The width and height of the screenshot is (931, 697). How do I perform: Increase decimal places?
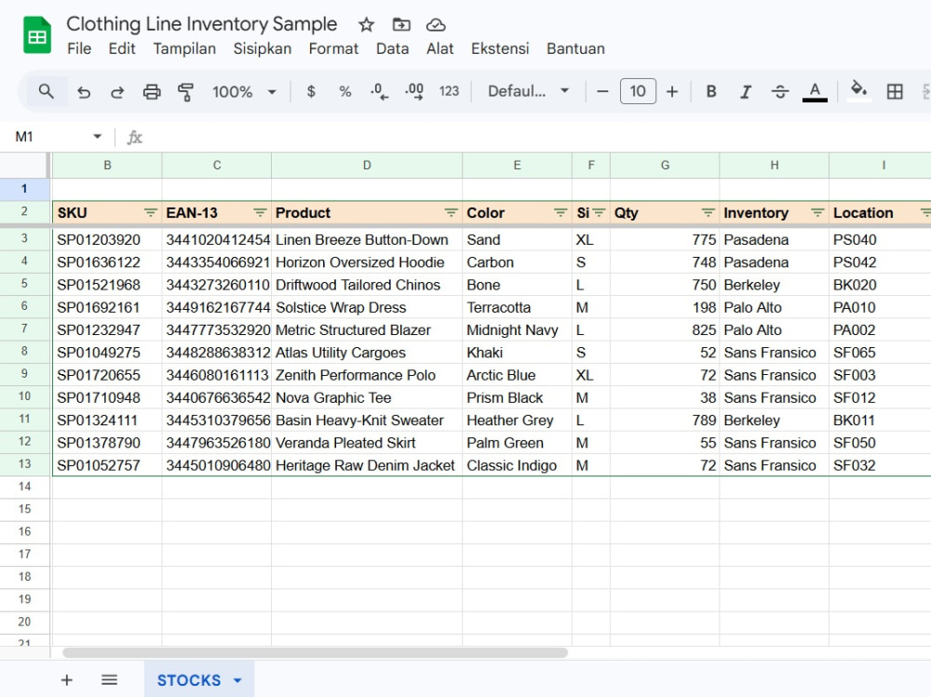[414, 91]
